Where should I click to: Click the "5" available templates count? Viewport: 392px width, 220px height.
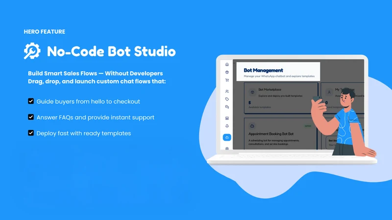[x=249, y=103]
